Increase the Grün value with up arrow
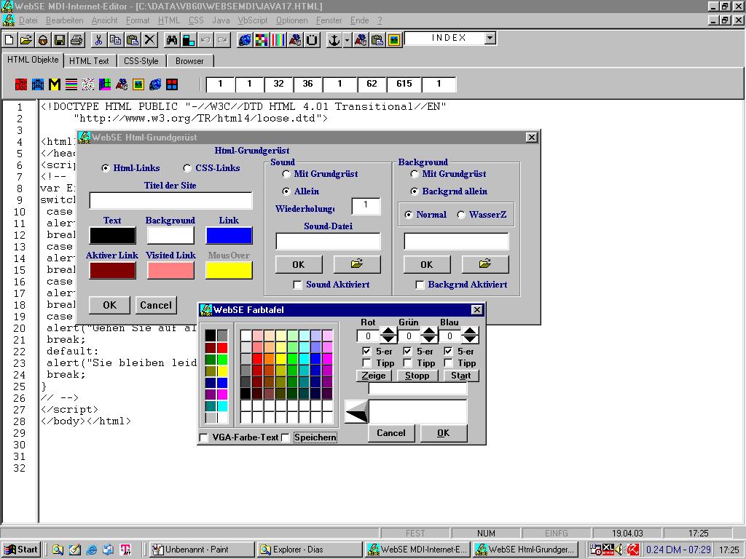746x559 pixels. click(x=429, y=331)
